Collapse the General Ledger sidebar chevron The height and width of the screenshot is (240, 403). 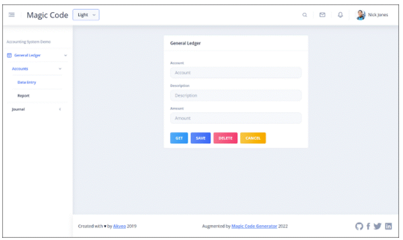coord(66,55)
